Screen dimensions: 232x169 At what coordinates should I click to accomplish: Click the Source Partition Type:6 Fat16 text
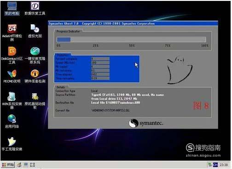point(128,95)
